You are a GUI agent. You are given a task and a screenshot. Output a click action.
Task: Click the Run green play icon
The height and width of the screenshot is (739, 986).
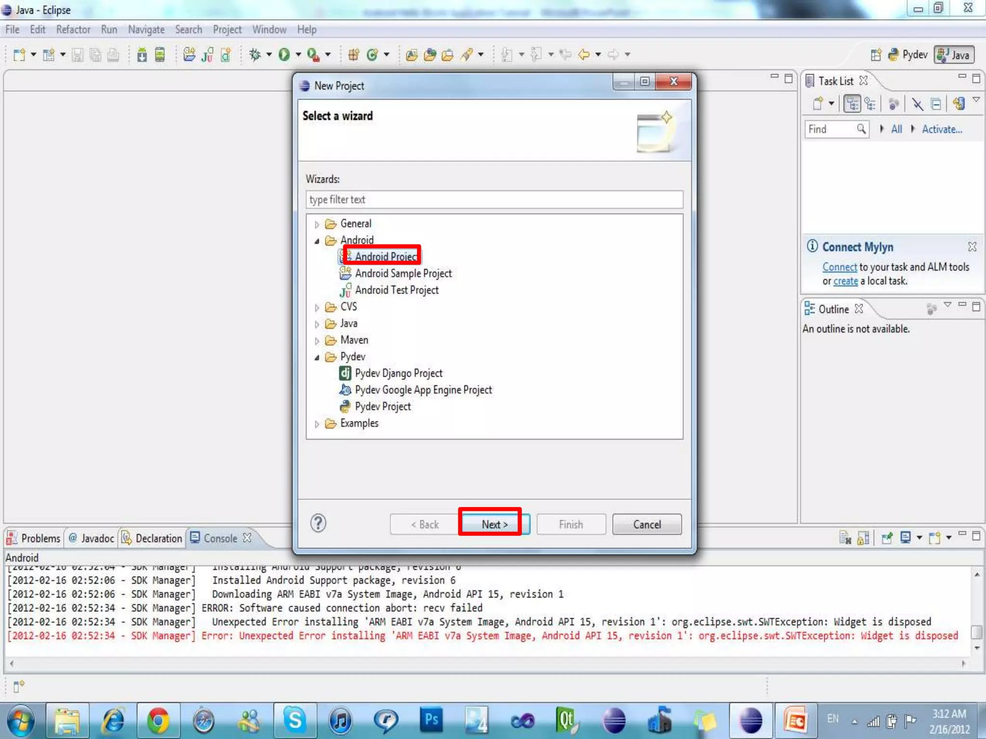click(x=284, y=55)
